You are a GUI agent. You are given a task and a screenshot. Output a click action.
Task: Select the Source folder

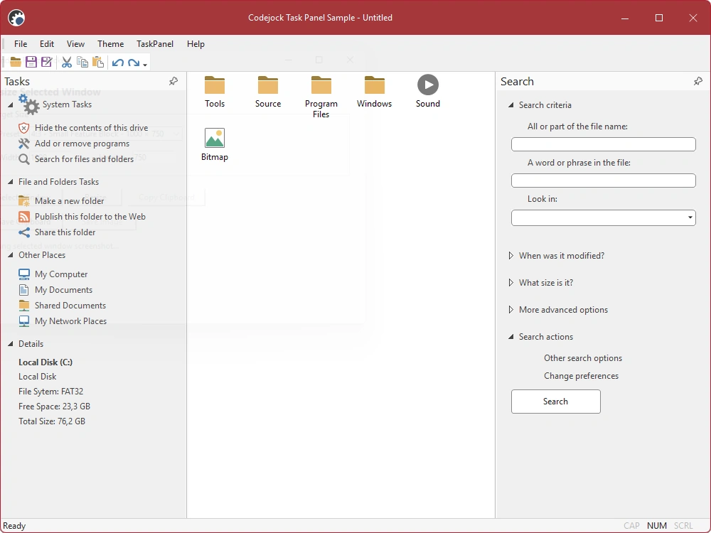click(268, 92)
